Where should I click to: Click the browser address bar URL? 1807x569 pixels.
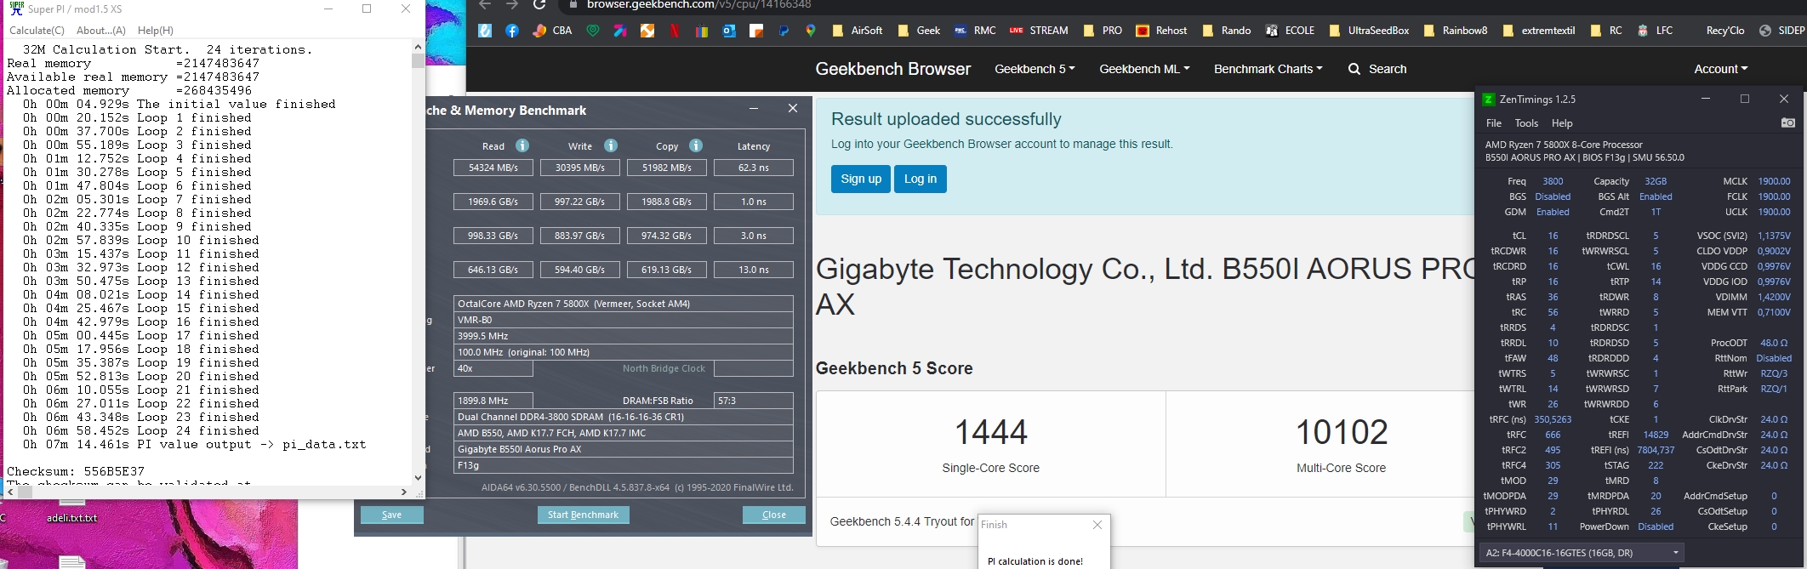(698, 5)
